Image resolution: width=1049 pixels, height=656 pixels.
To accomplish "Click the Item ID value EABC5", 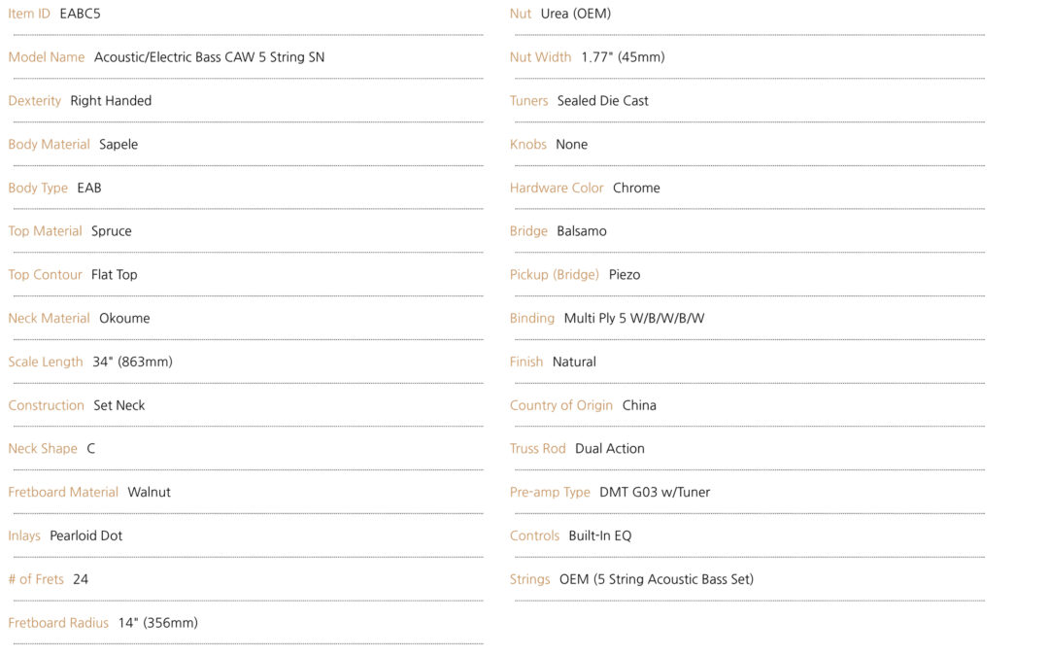I will (81, 14).
